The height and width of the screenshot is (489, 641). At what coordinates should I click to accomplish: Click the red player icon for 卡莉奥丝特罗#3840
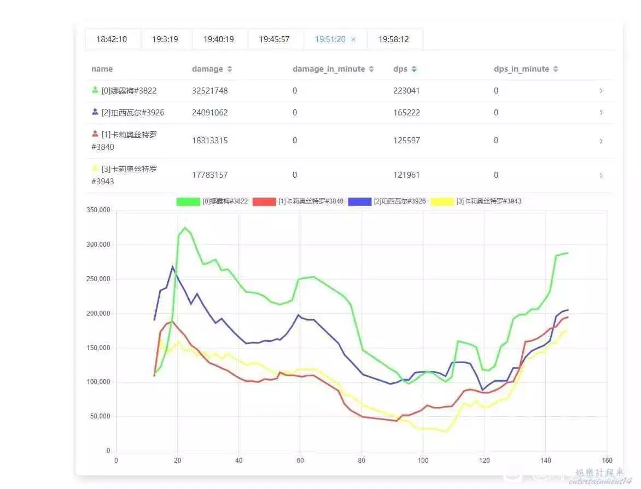95,134
